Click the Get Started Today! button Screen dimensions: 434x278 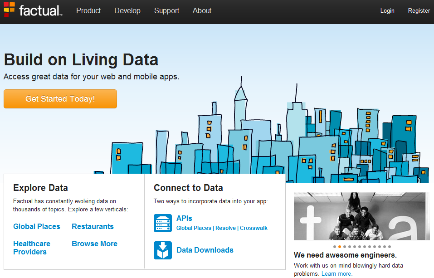coord(60,99)
